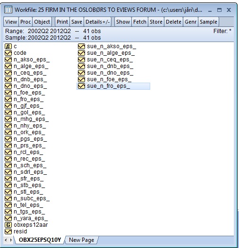Click the workfile icon in the title bar
Viewport: 239px width, 248px height.
click(x=8, y=10)
